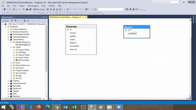
Task: Open the Project menu
Action: (x=22, y=6)
